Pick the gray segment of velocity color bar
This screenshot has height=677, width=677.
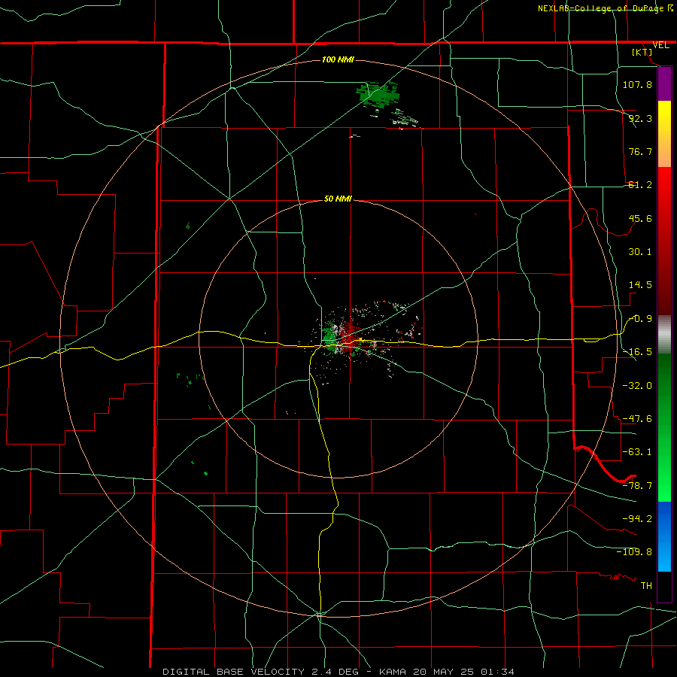pyautogui.click(x=664, y=335)
